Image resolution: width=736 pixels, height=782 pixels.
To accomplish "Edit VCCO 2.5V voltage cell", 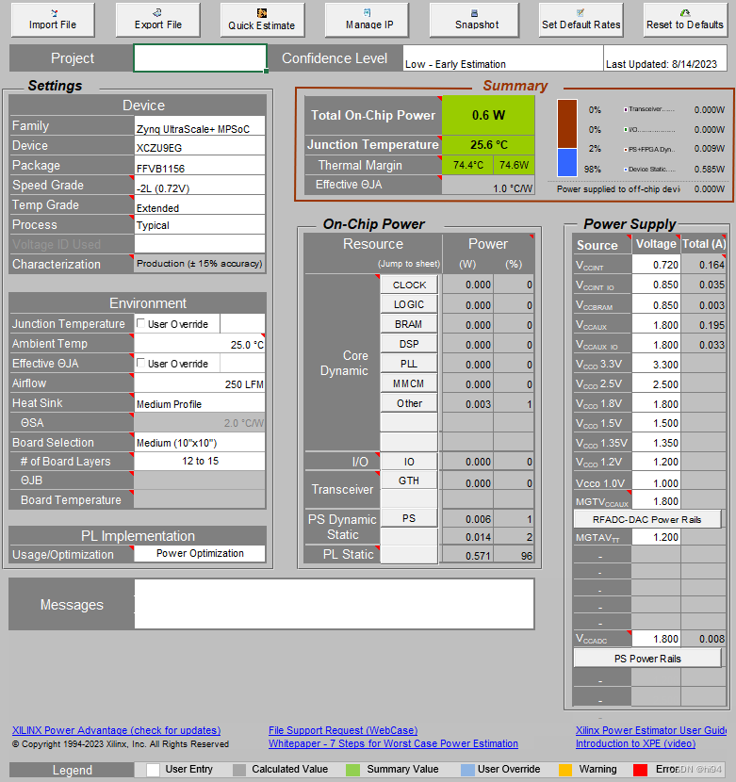I will pyautogui.click(x=656, y=384).
